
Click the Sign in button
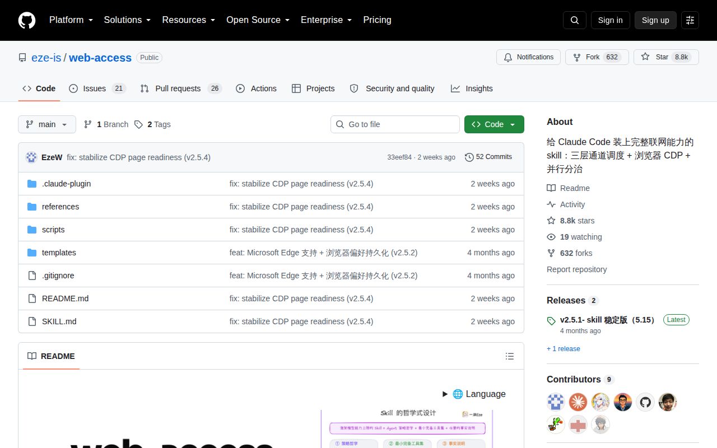[610, 20]
